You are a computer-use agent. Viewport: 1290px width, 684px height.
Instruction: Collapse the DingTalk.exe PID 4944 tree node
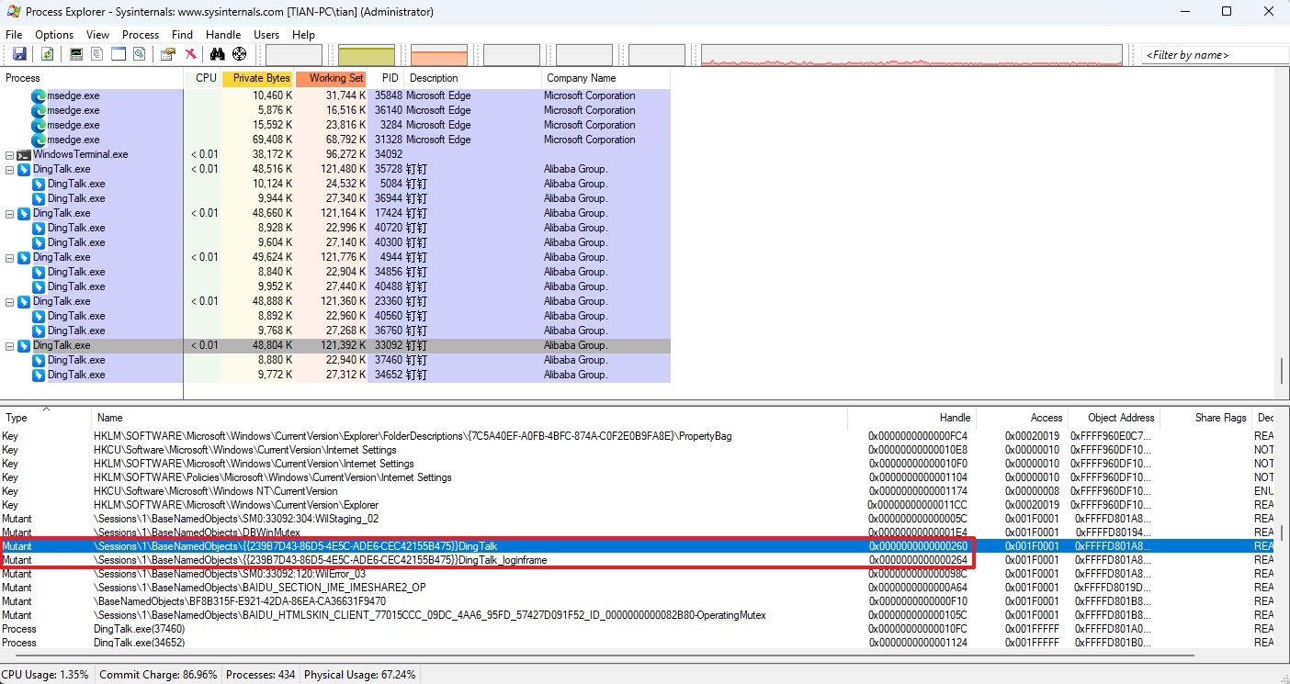pos(10,257)
